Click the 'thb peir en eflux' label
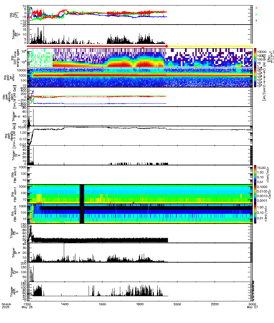Viewport: 274px width, 323px height. [9, 78]
